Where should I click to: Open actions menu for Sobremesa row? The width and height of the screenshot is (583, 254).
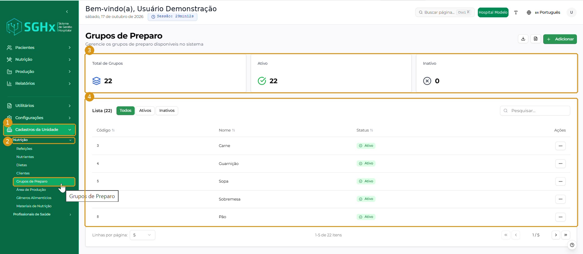coord(560,199)
